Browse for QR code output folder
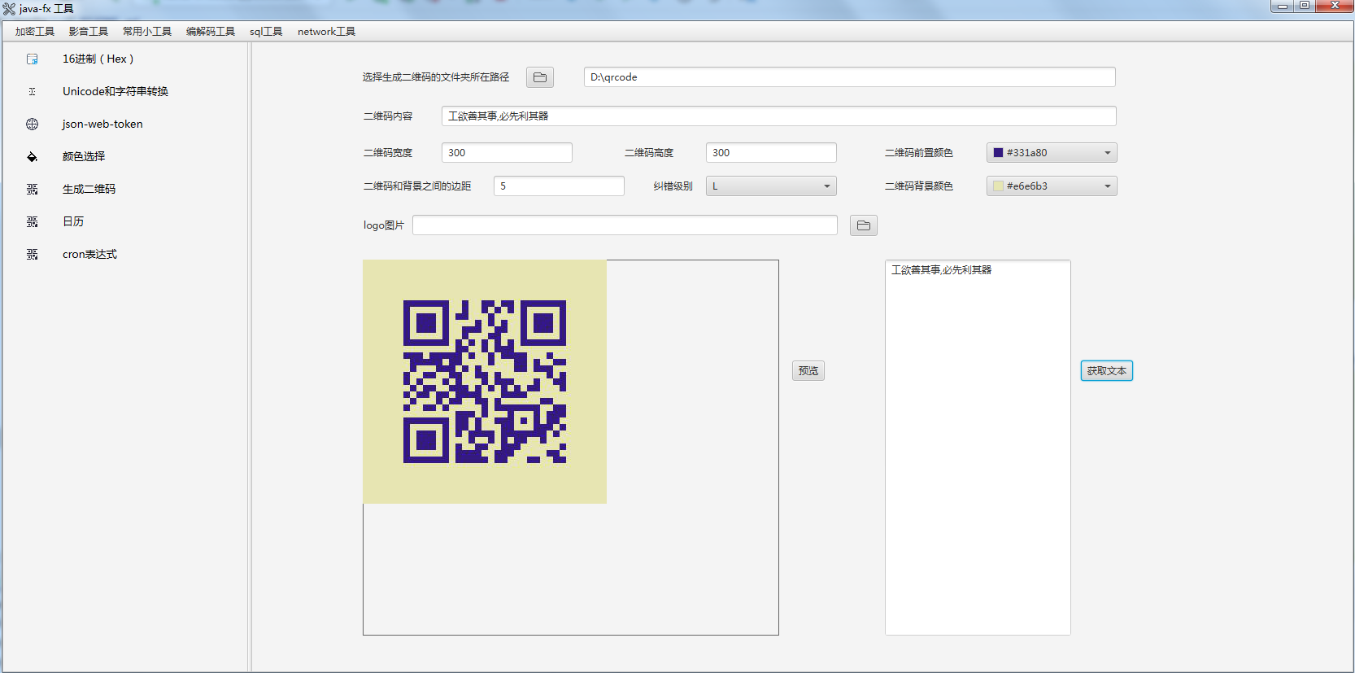1355x673 pixels. coord(540,77)
